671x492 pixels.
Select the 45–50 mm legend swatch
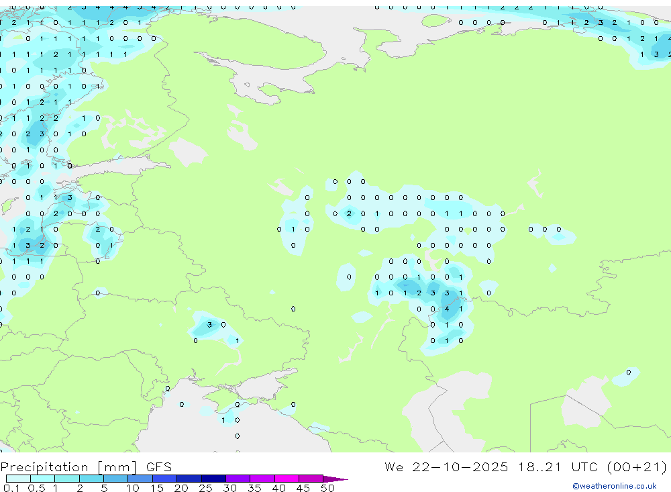[x=311, y=479]
